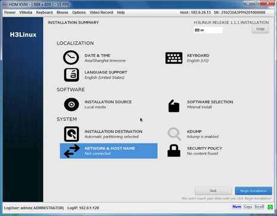Viewport: 277px width, 216px height.
Task: Click the Quit button
Action: [213, 191]
